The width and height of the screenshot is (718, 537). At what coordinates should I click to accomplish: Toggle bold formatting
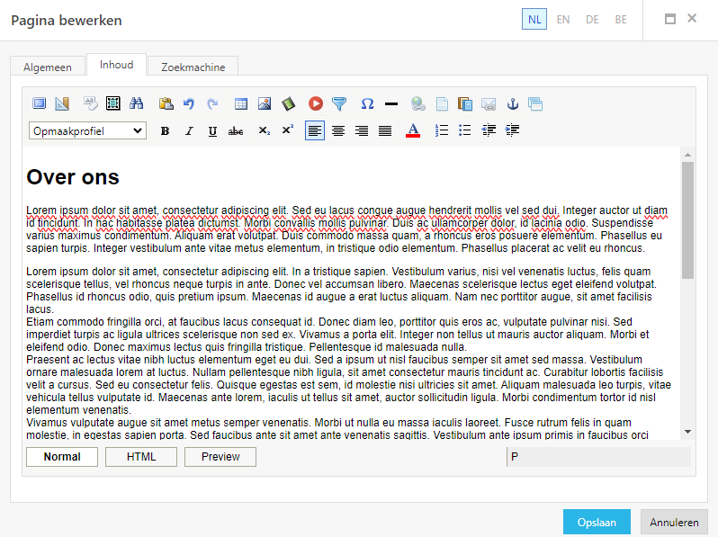point(165,131)
